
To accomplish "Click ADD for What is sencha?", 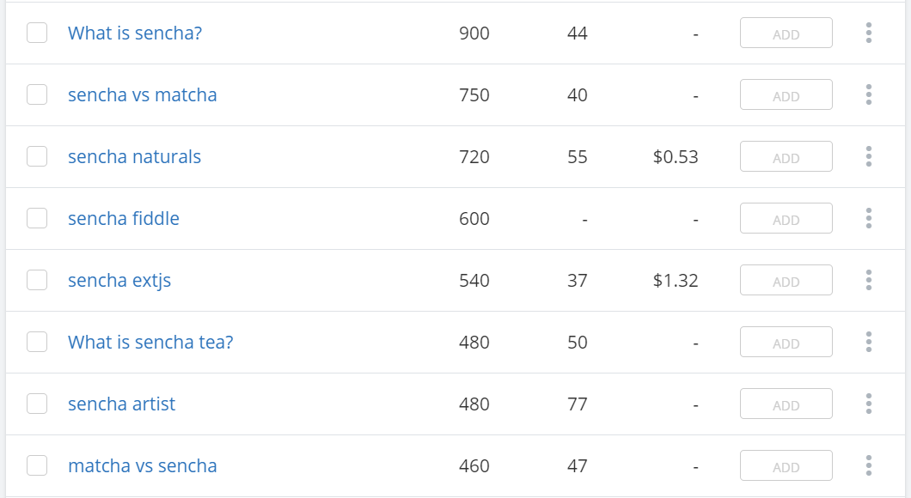I will pyautogui.click(x=786, y=33).
